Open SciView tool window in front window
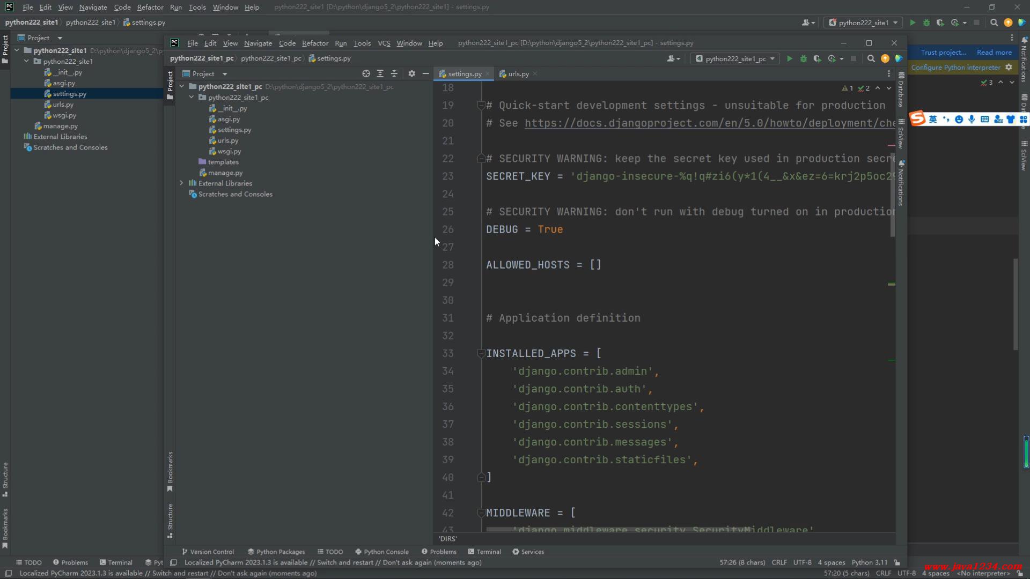 901,134
